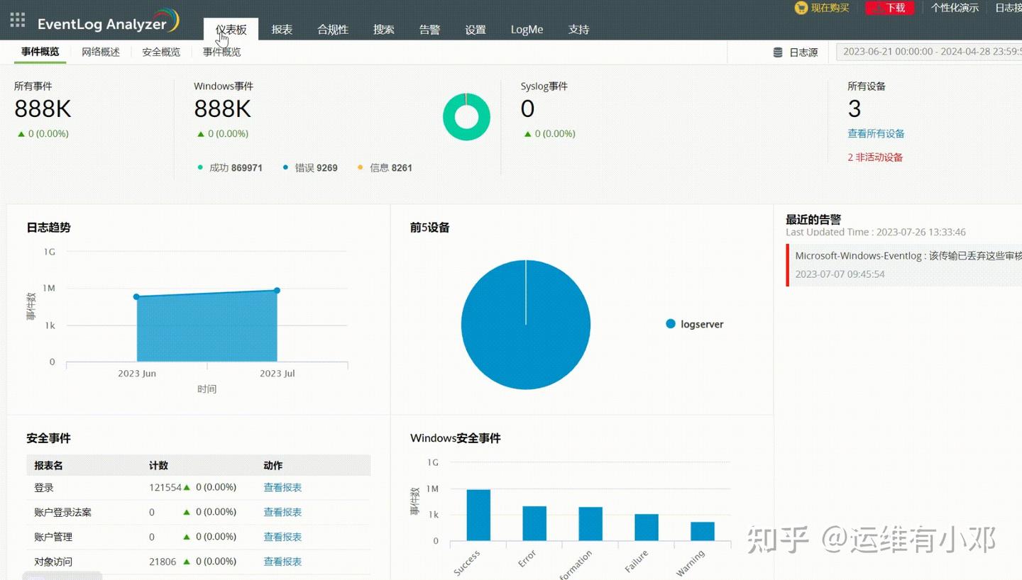
Task: Open 查看报表 for the 账户管理 row
Action: (282, 537)
